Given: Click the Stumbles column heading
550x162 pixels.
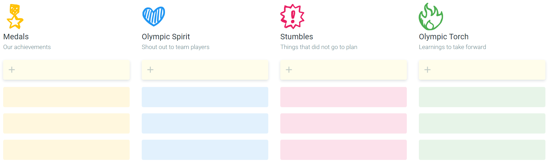Looking at the screenshot, I should (297, 37).
